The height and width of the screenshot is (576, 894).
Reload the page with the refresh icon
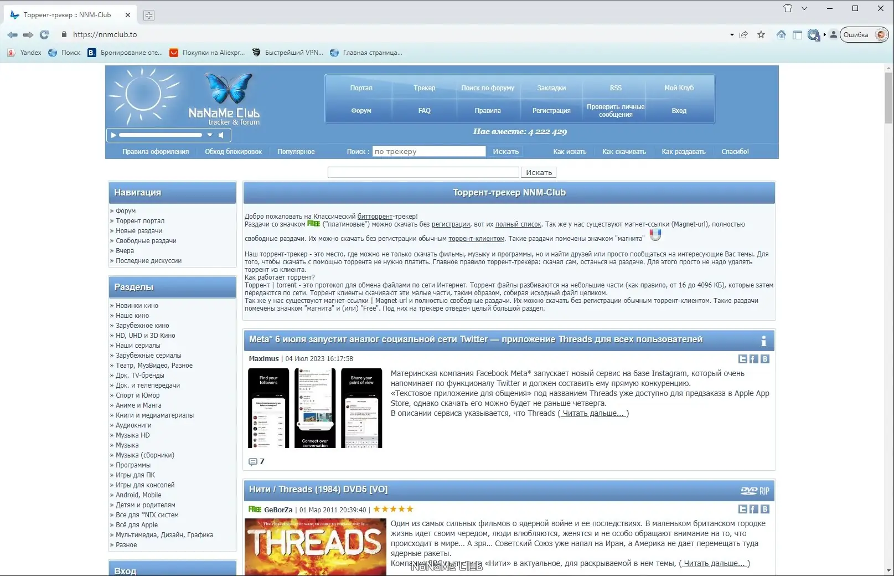(x=44, y=35)
